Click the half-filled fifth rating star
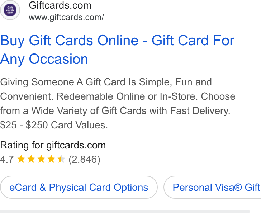Screen dimensions: 261x213 (61, 159)
